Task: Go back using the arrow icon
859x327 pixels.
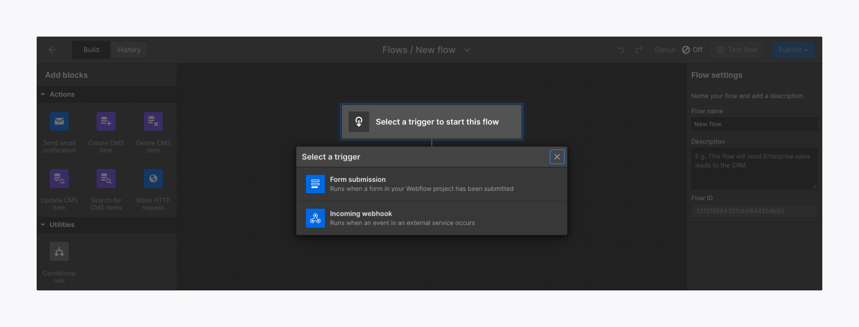Action: click(52, 50)
